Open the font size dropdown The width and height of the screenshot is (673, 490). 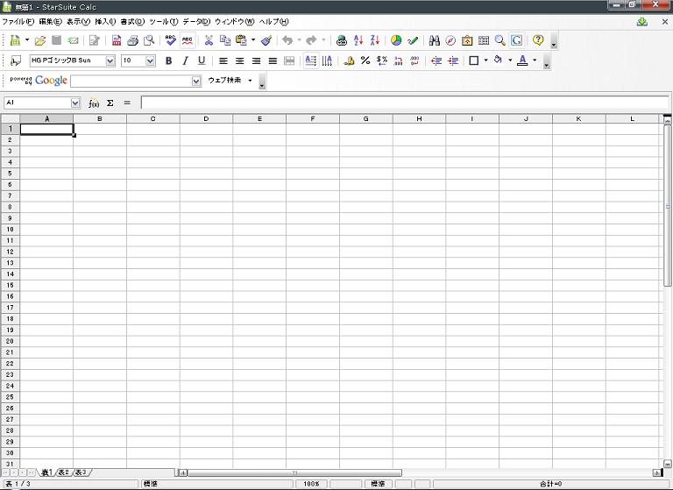click(150, 61)
